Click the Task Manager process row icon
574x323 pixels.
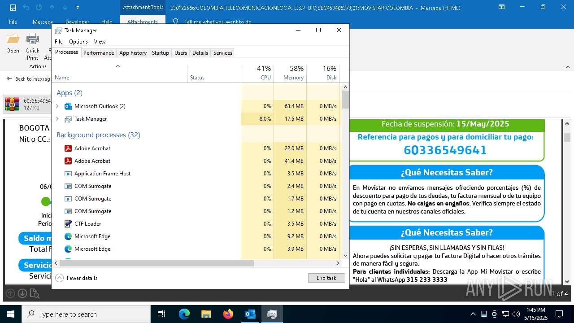pyautogui.click(x=68, y=119)
